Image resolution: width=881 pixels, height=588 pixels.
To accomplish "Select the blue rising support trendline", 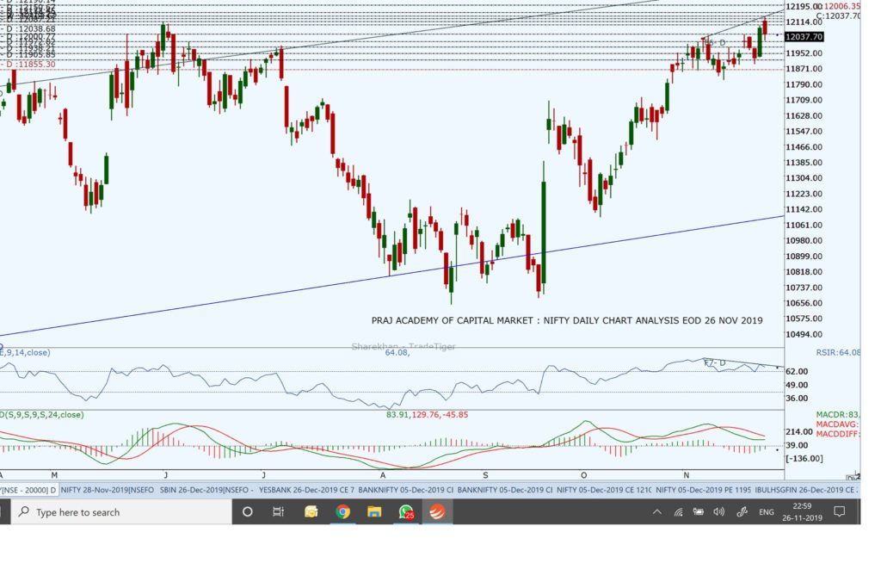I will [x=393, y=275].
